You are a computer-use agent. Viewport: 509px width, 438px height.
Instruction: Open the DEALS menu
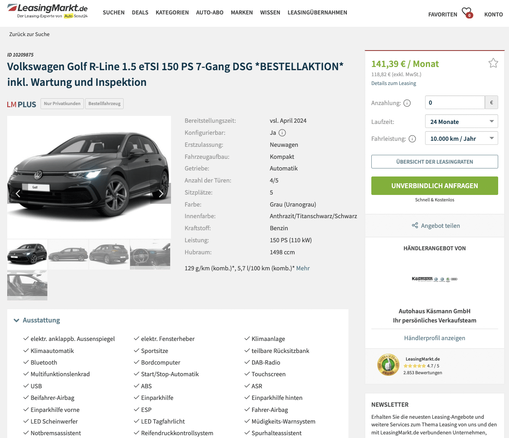click(x=140, y=12)
